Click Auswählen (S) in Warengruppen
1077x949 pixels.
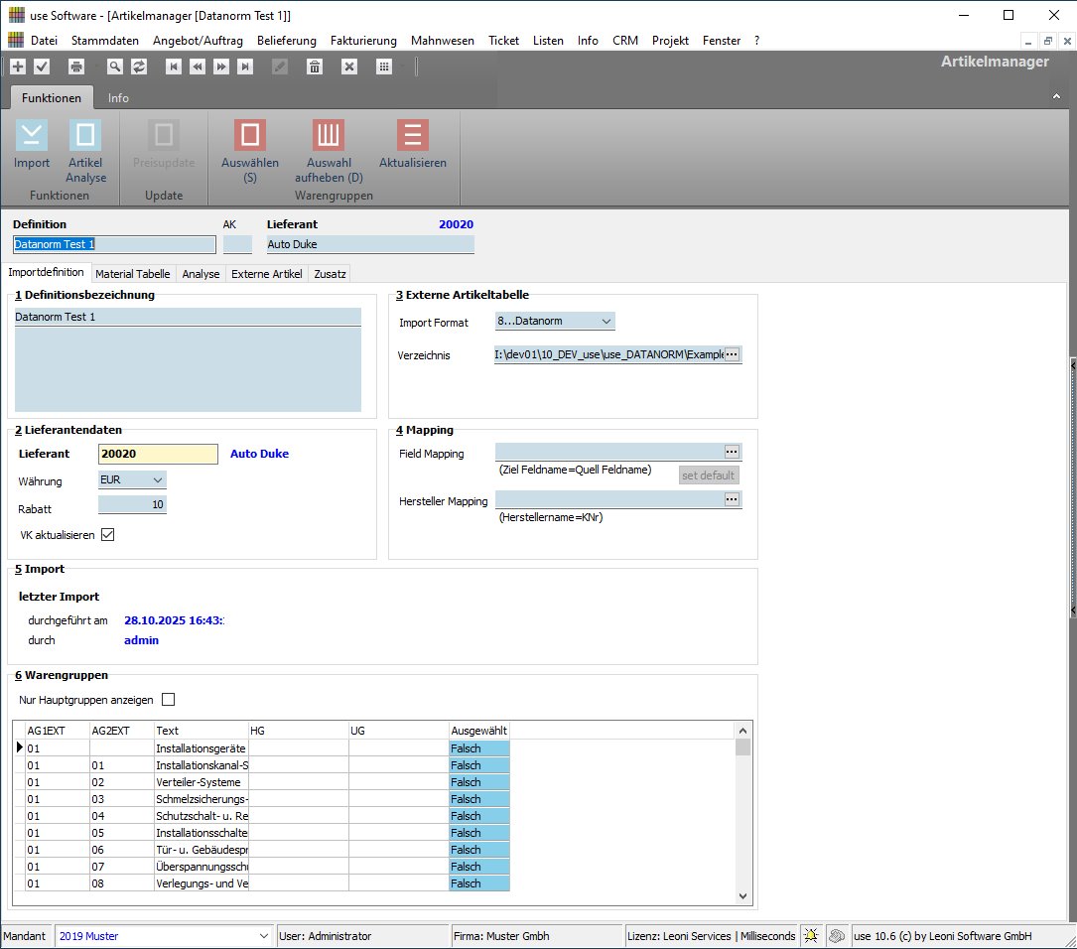(x=250, y=136)
